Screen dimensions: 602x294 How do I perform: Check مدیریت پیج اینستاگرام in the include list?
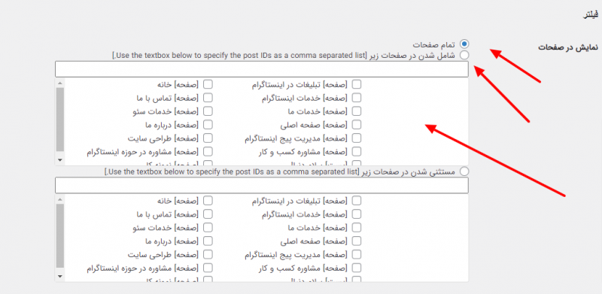356,138
